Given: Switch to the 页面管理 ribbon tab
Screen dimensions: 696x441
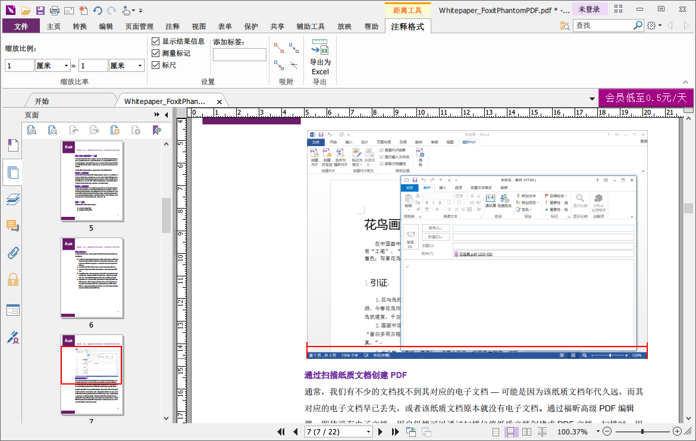Looking at the screenshot, I should (139, 26).
